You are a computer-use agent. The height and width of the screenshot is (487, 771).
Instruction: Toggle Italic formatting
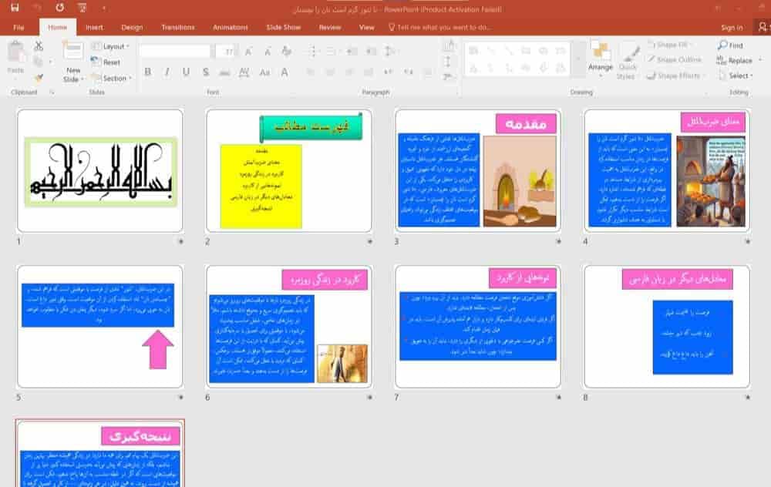click(x=167, y=72)
